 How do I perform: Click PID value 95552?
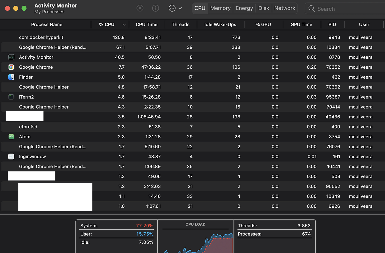pos(333,186)
